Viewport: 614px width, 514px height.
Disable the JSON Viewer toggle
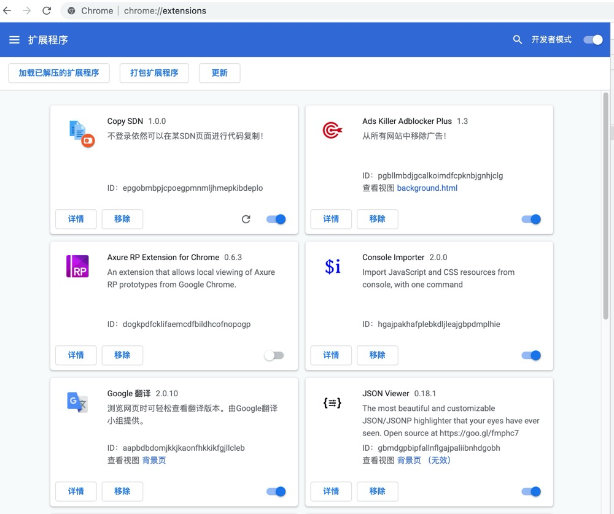531,491
